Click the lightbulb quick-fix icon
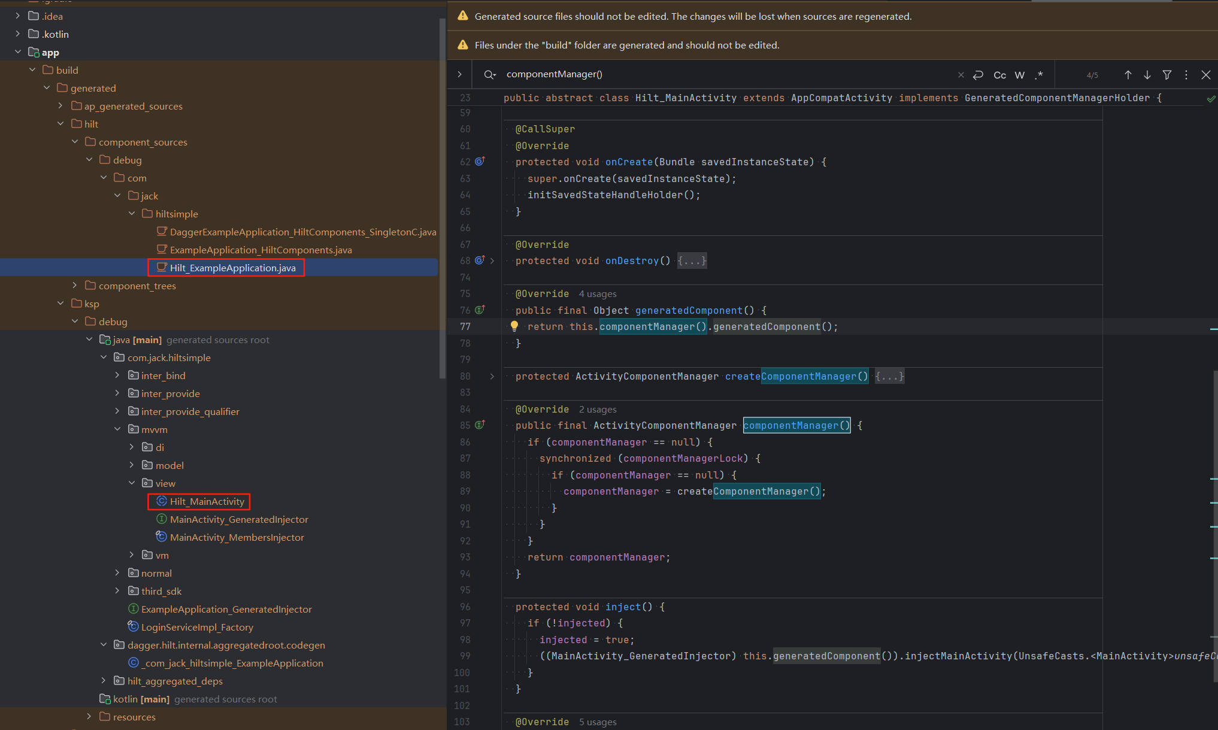The height and width of the screenshot is (730, 1218). [514, 326]
